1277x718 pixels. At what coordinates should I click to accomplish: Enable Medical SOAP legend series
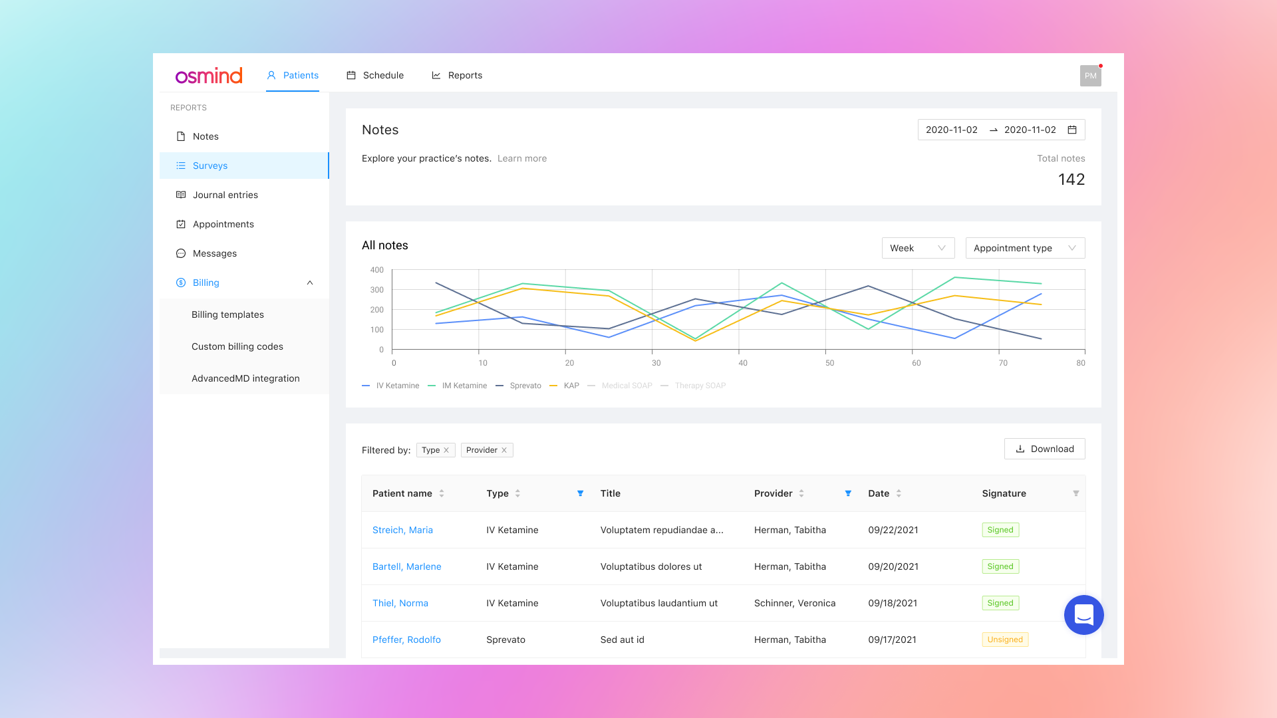[x=620, y=386]
